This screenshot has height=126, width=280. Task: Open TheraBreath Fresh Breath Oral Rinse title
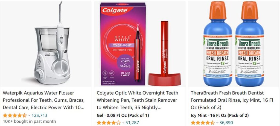point(232,100)
